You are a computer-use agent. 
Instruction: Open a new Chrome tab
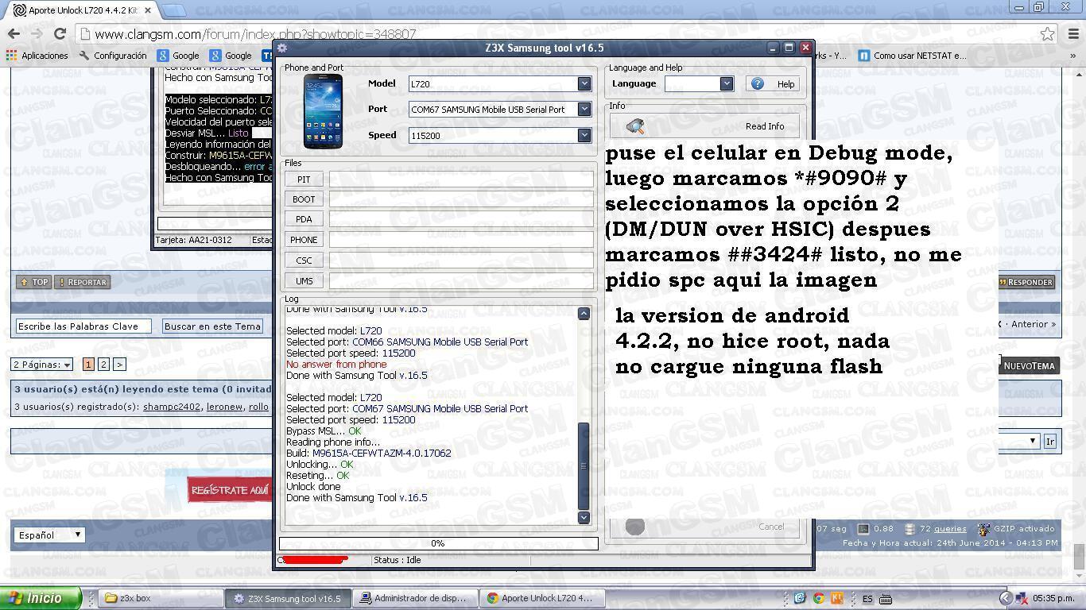[174, 10]
